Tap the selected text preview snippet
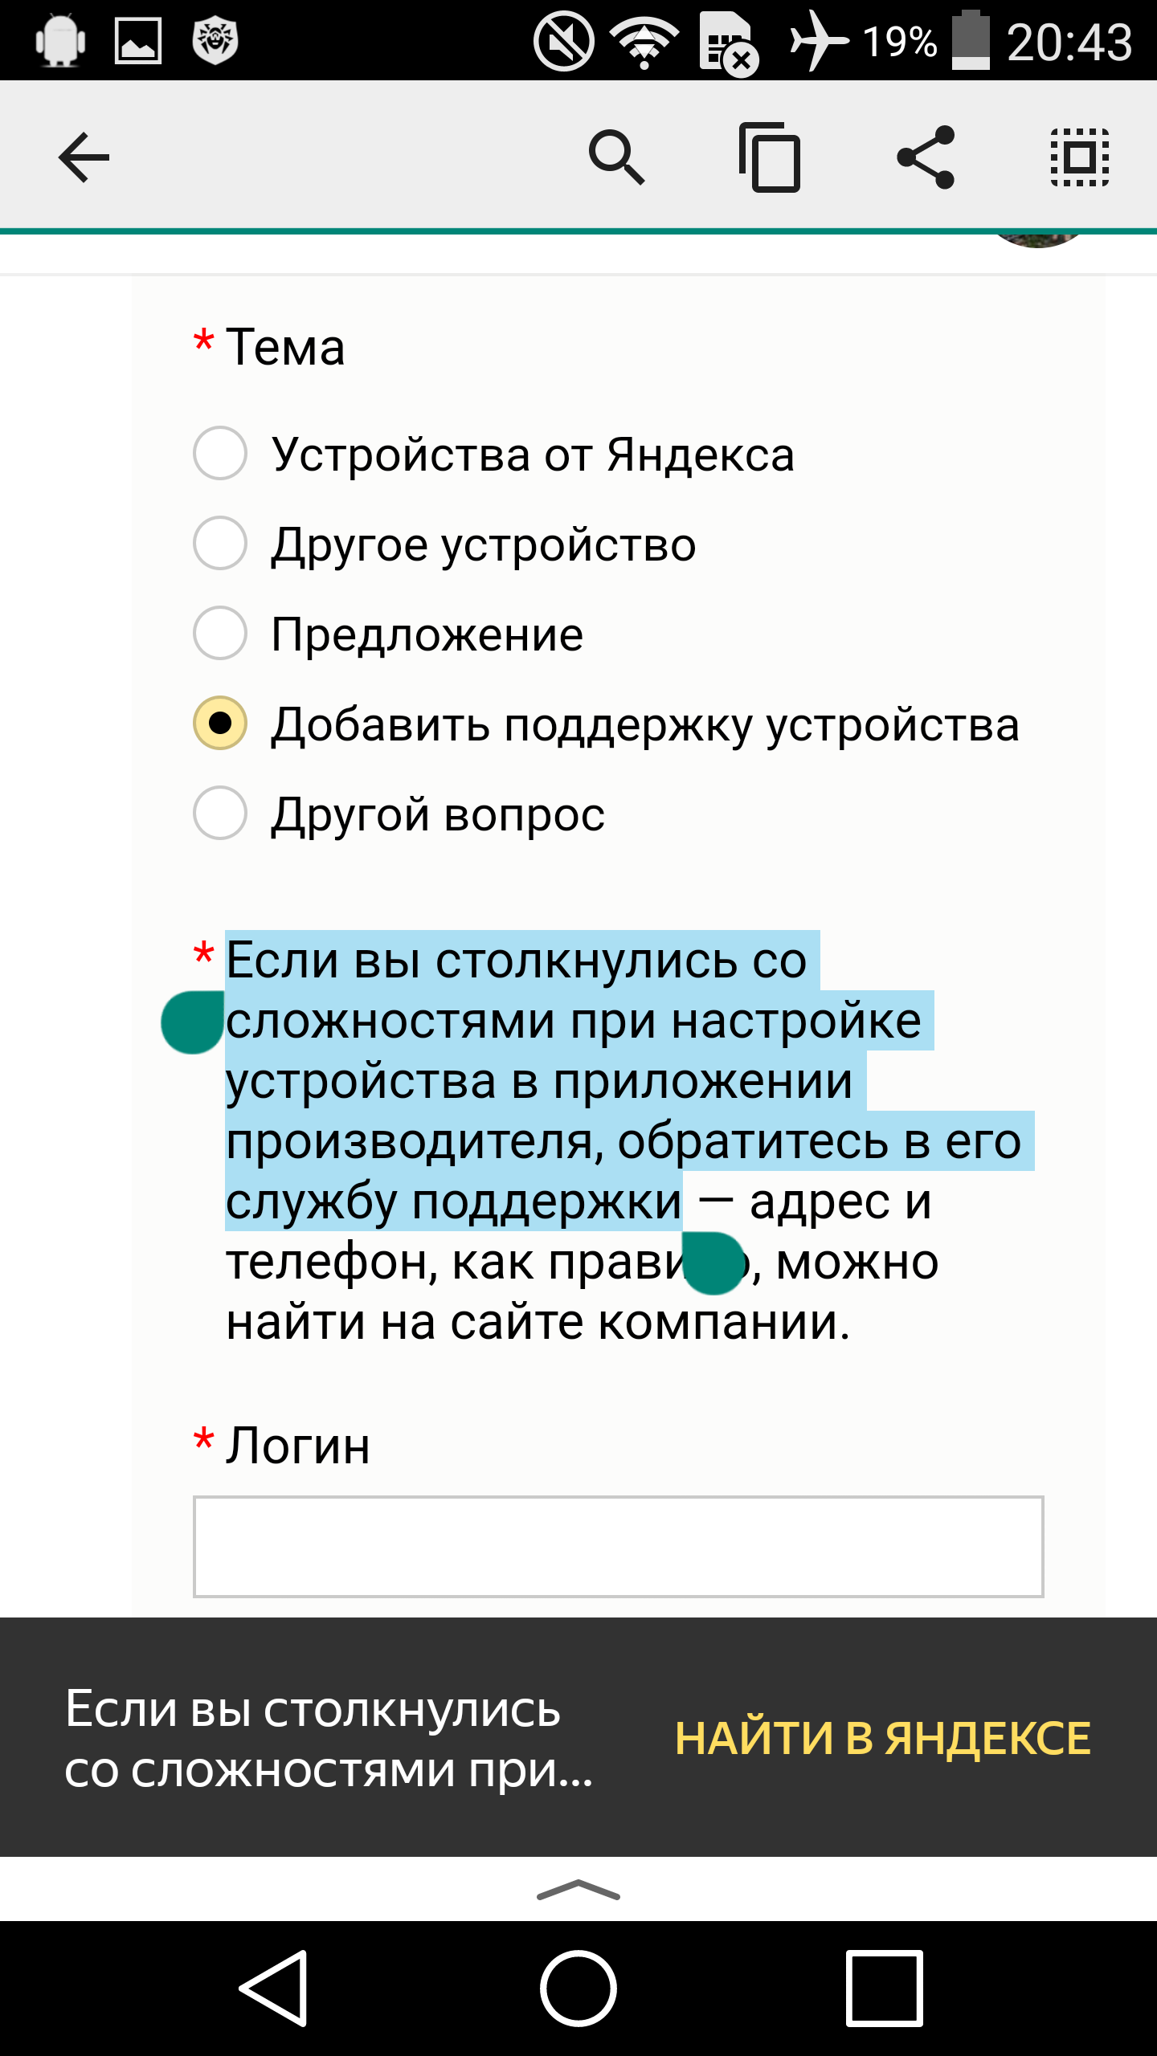This screenshot has width=1157, height=2056. pyautogui.click(x=329, y=1739)
